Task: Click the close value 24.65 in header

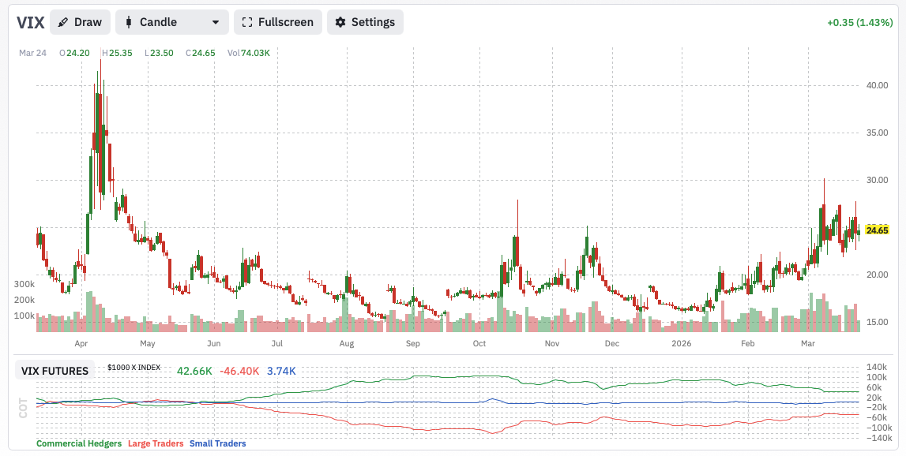Action: pyautogui.click(x=203, y=53)
